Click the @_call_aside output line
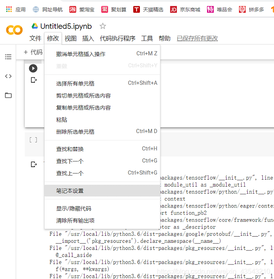The height and width of the screenshot is (279, 274). pos(74,255)
